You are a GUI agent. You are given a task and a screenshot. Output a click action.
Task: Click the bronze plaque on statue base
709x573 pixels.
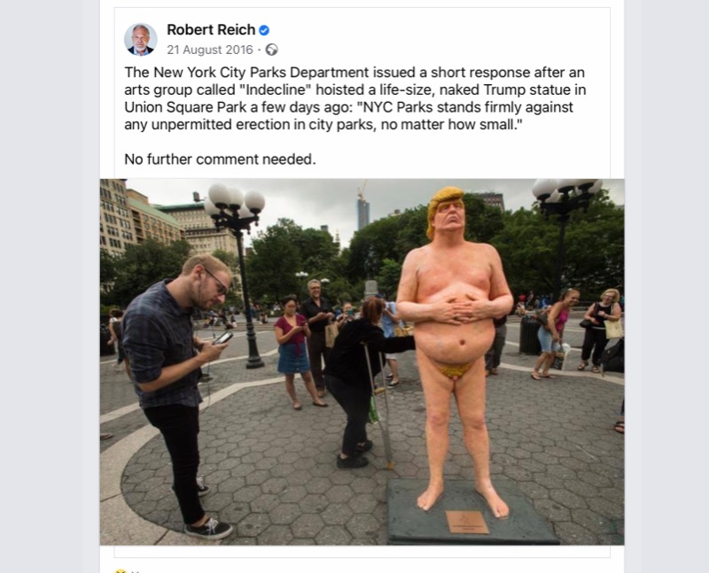pos(467,522)
